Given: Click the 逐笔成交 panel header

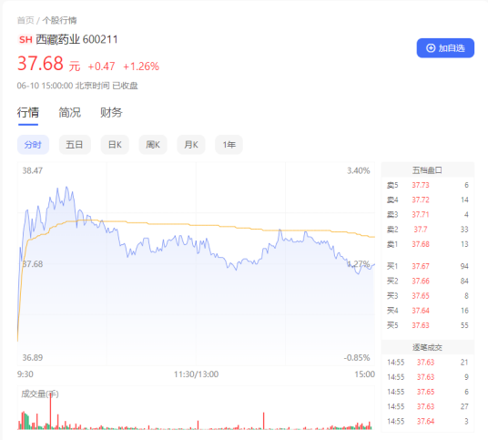Looking at the screenshot, I should coord(427,347).
